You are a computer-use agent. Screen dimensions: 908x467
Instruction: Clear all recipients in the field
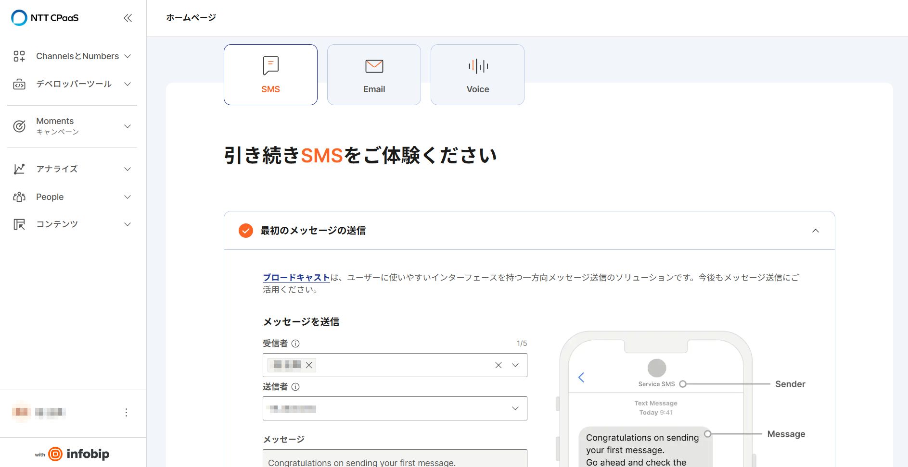click(x=499, y=365)
